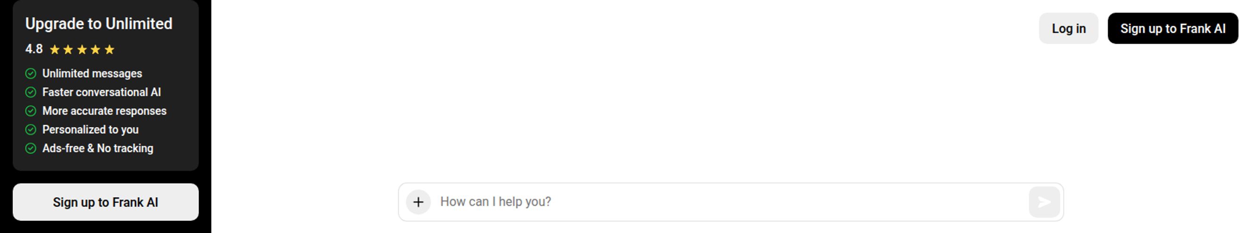Screen dimensions: 1239x233
Task: Select the Faster conversational AI text
Action: 101,92
